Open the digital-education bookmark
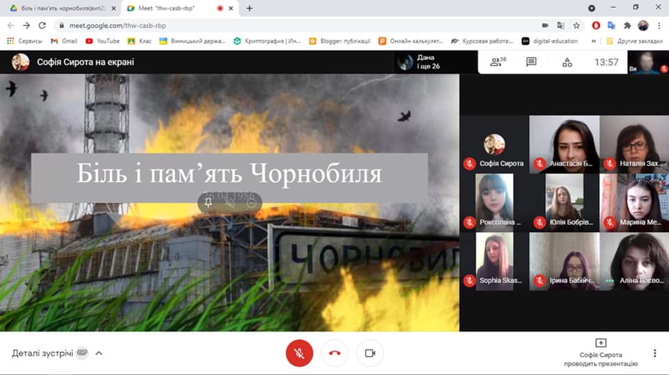 coord(550,41)
